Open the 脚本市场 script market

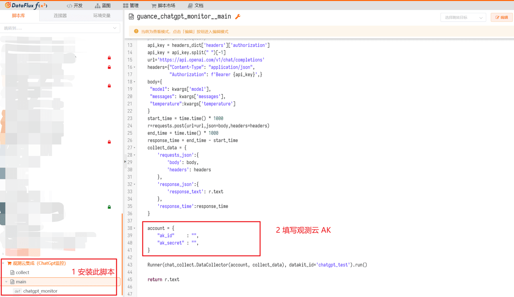(x=163, y=6)
